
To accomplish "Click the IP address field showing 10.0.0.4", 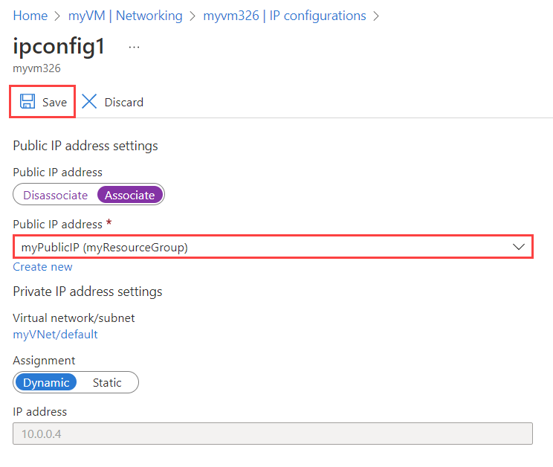I will pyautogui.click(x=273, y=434).
